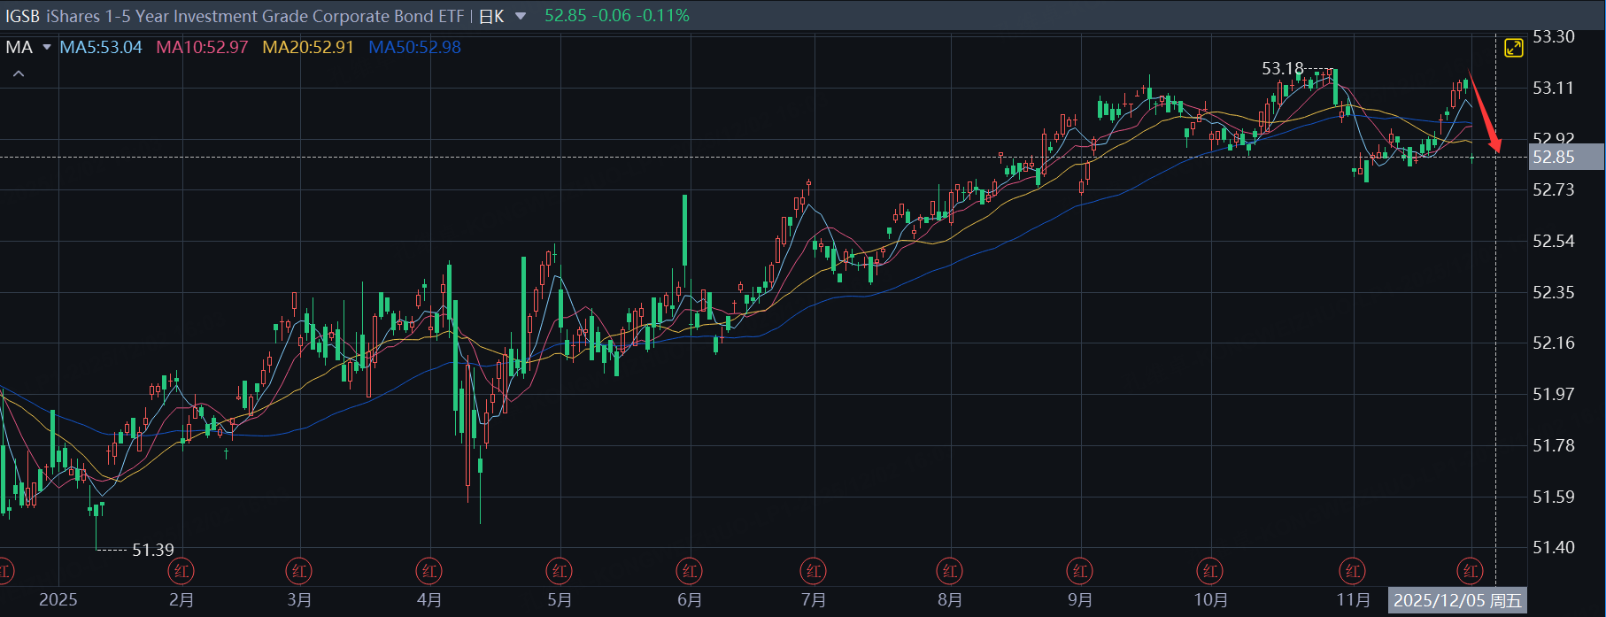The image size is (1606, 617).
Task: Collapse the indicator legend with the chevron
Action: (x=19, y=74)
